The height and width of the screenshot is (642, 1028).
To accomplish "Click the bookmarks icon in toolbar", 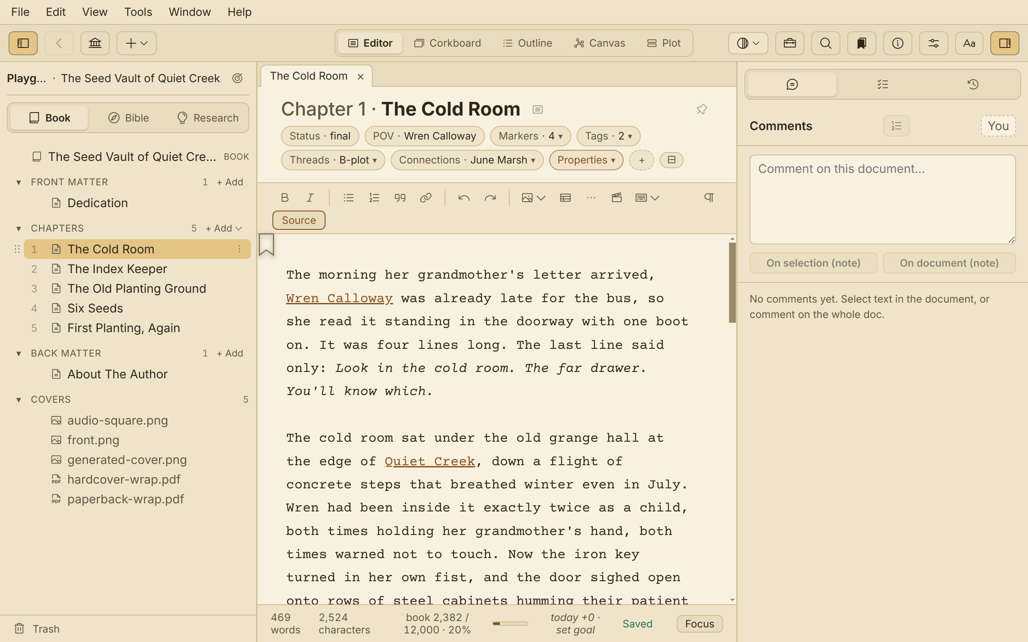I will pos(861,43).
